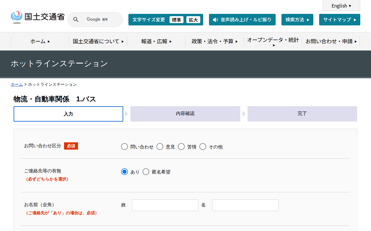Select the 苦情 radio button

tap(181, 147)
